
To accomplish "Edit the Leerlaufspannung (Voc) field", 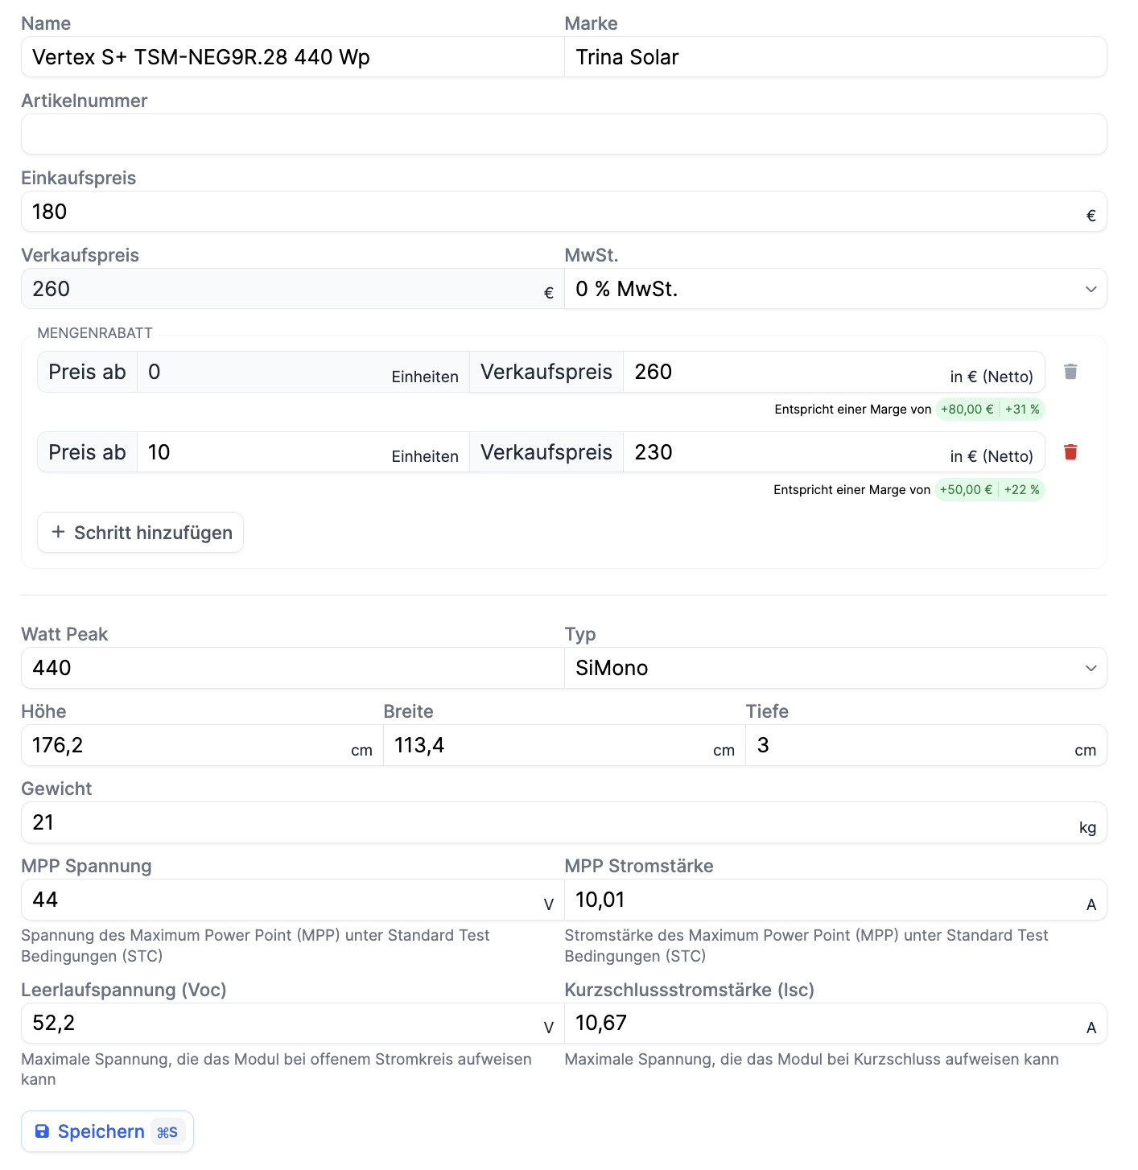I will 282,1024.
